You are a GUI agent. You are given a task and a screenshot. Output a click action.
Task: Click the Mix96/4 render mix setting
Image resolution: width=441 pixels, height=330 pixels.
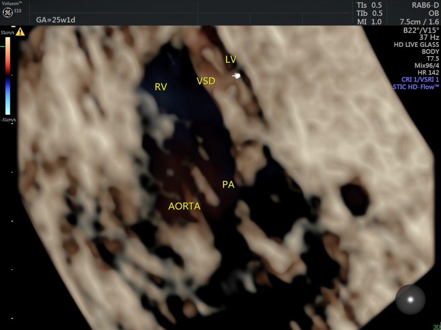426,66
